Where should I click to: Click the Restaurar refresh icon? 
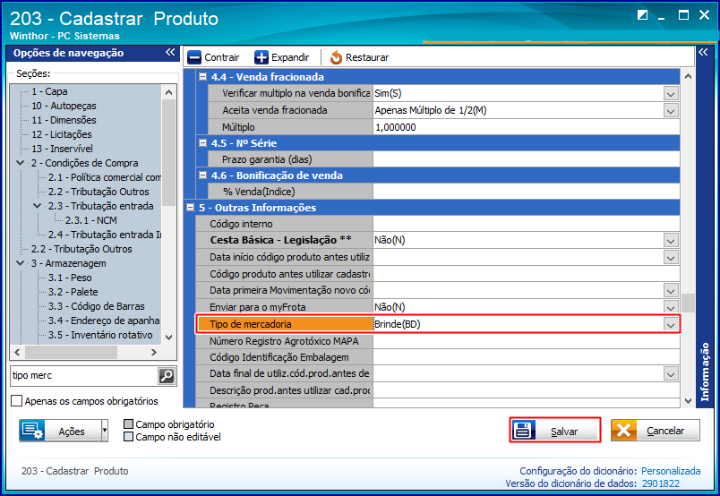[336, 57]
